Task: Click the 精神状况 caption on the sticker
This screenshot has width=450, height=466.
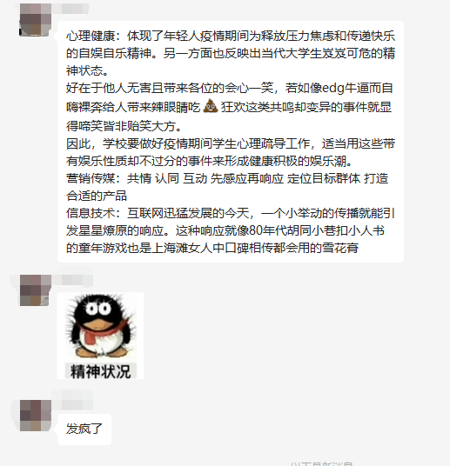Action: pyautogui.click(x=101, y=371)
